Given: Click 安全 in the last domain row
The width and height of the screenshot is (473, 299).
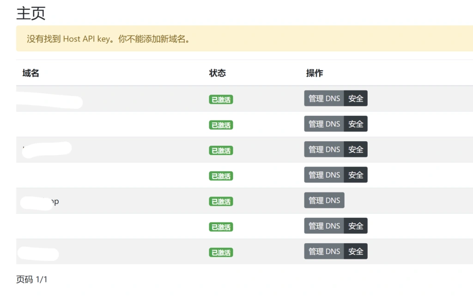Looking at the screenshot, I should (356, 251).
